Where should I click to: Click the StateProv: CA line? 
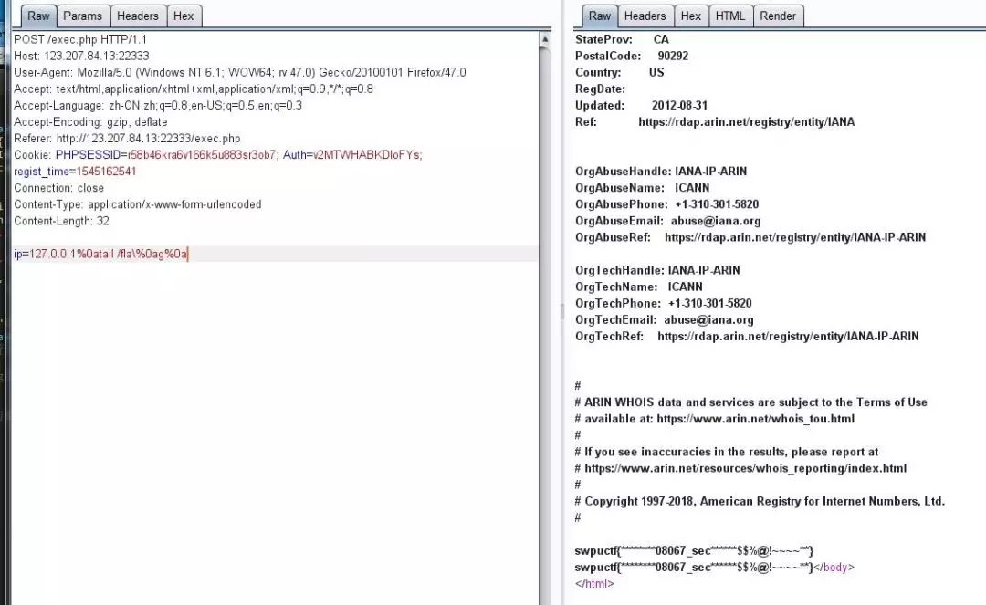coord(622,39)
